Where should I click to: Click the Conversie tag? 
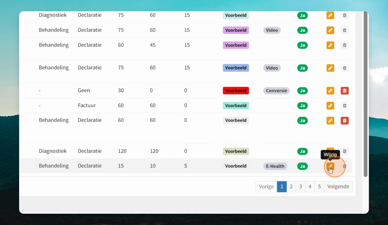276,91
